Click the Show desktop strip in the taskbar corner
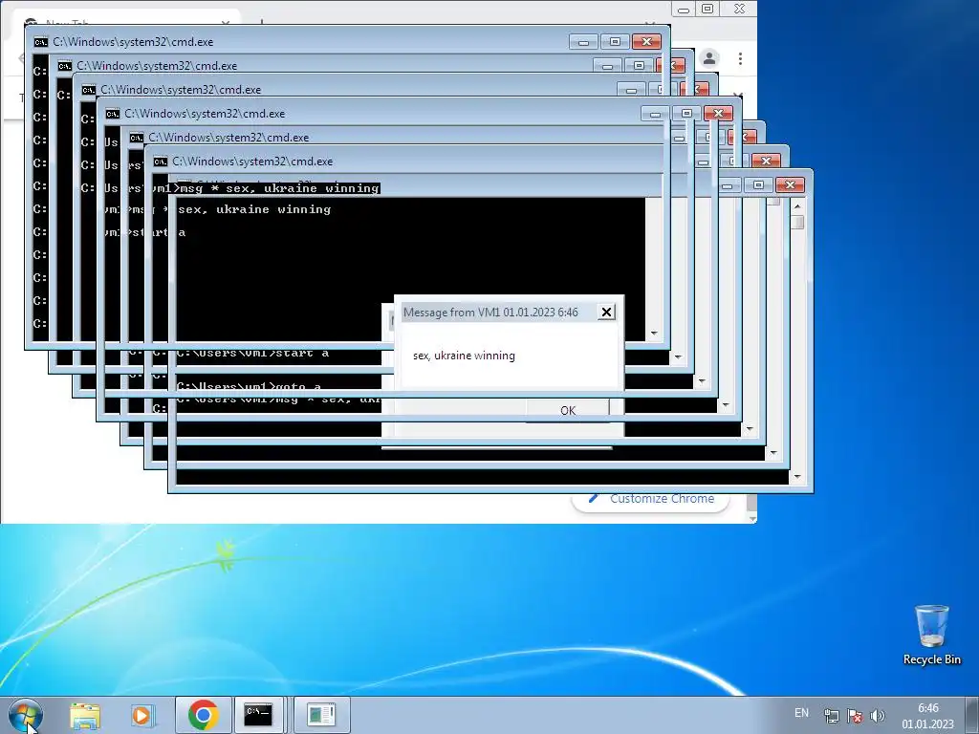Image resolution: width=979 pixels, height=734 pixels. click(x=972, y=715)
